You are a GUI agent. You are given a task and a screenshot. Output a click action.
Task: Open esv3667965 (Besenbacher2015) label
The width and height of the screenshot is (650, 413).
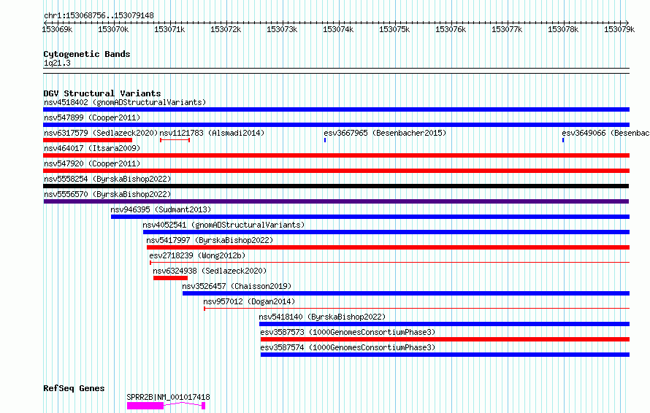(385, 133)
